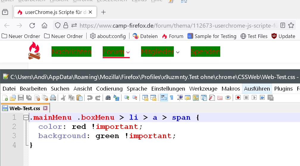Image resolution: width=300 pixels, height=166 pixels.
Task: Close the userChrome.js Scripte tab
Action: click(90, 12)
